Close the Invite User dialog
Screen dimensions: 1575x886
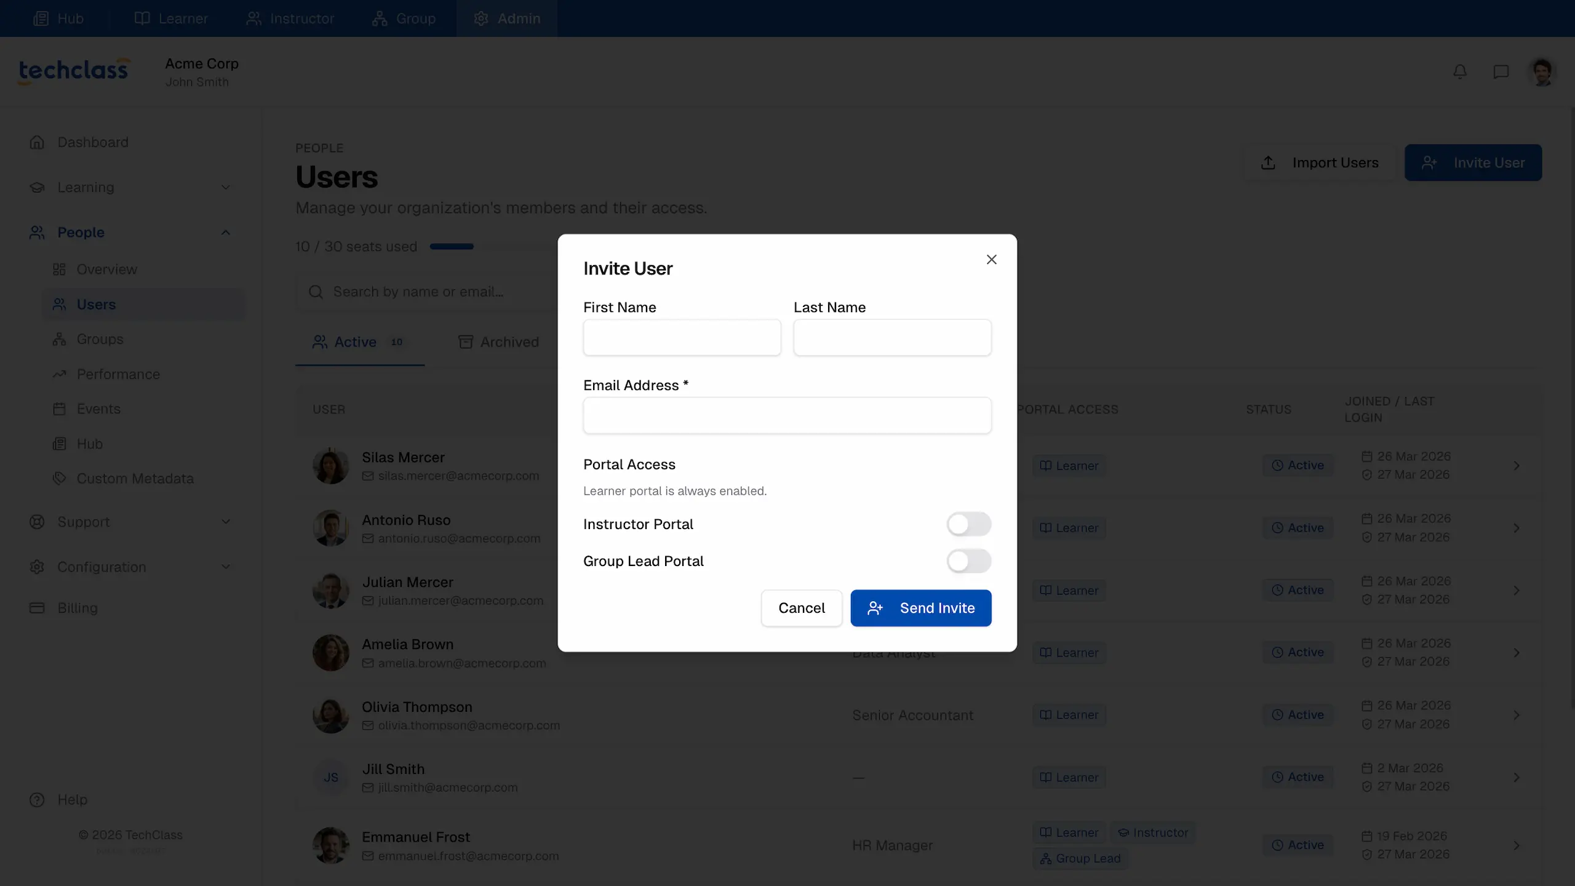coord(991,260)
